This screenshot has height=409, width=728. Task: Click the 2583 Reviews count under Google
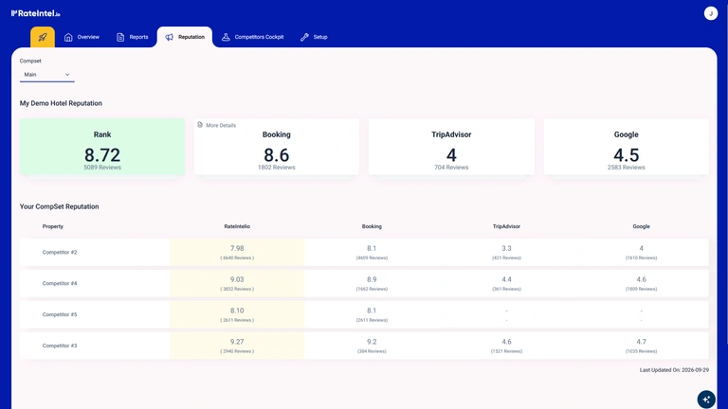[x=626, y=168]
